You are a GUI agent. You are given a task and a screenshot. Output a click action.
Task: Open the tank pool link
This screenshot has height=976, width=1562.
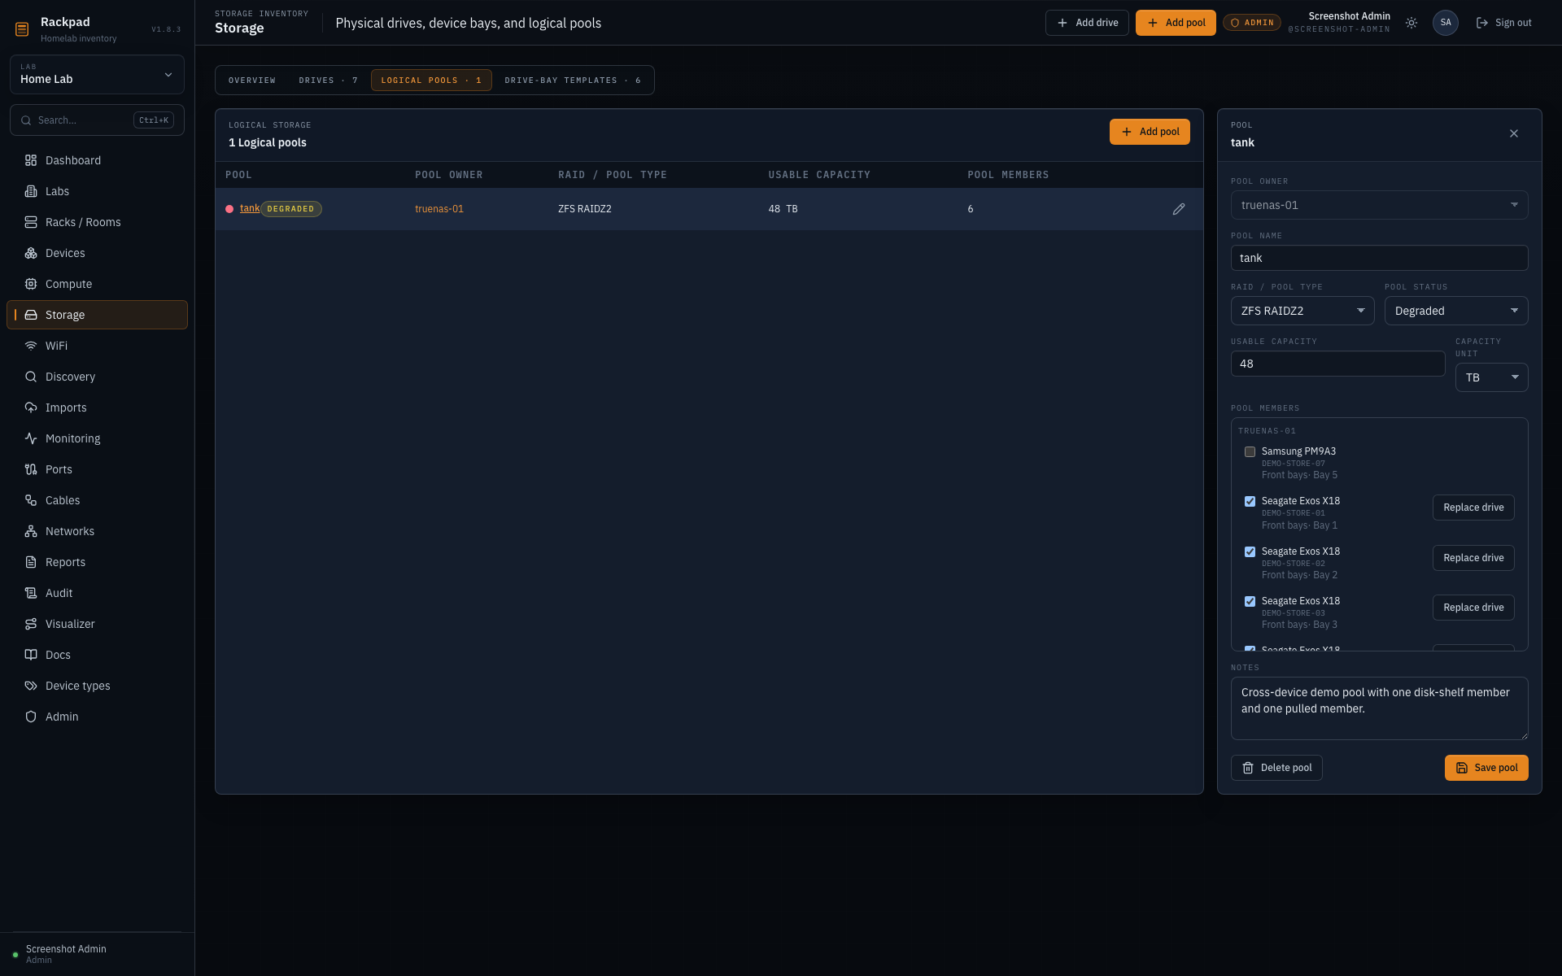(250, 208)
